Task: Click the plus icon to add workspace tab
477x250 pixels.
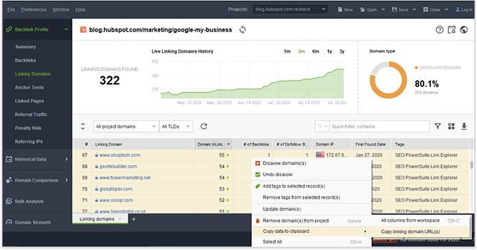Action: pos(134,218)
